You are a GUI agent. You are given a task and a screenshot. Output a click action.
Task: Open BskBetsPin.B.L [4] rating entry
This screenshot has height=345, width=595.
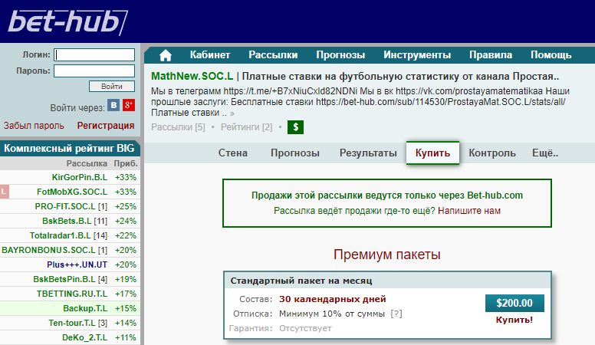pyautogui.click(x=71, y=279)
